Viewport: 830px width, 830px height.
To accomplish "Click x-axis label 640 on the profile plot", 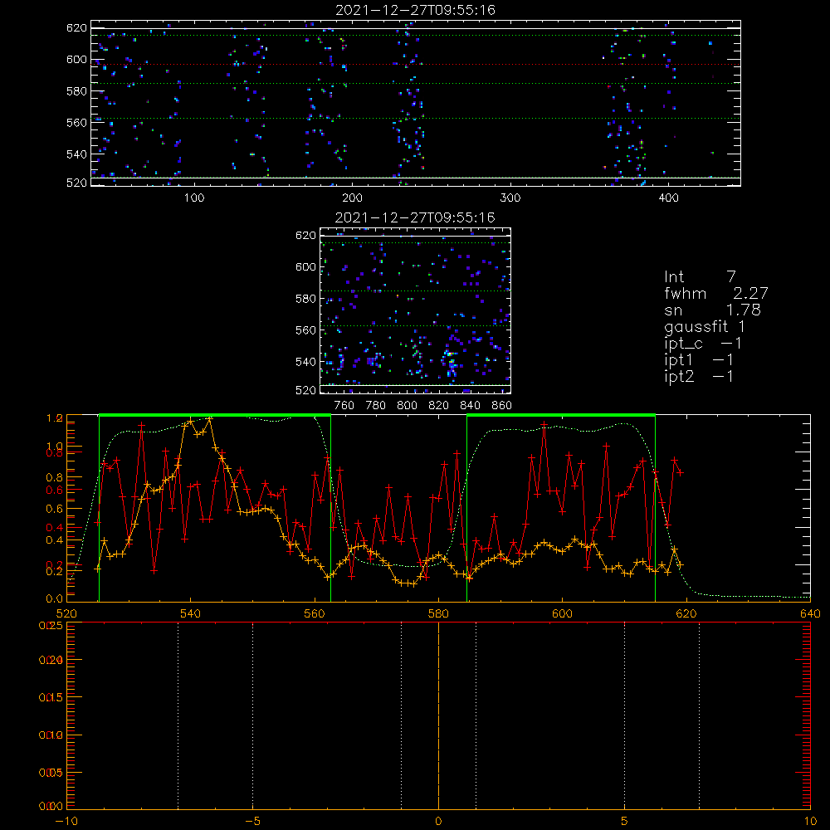I will 810,614.
